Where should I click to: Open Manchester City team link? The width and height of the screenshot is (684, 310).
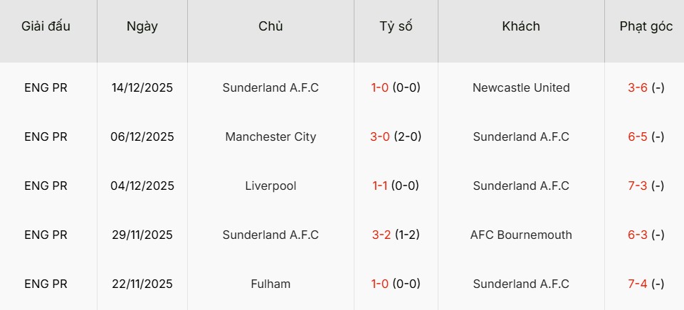[x=270, y=137]
